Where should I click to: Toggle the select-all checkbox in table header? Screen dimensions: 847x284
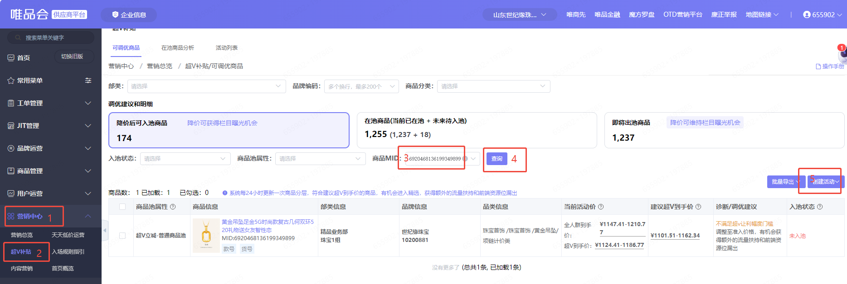click(122, 207)
